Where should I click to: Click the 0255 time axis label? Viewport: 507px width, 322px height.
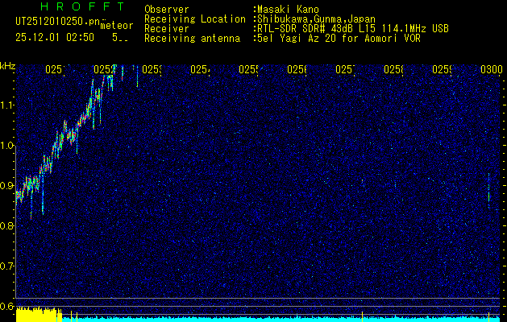248,69
